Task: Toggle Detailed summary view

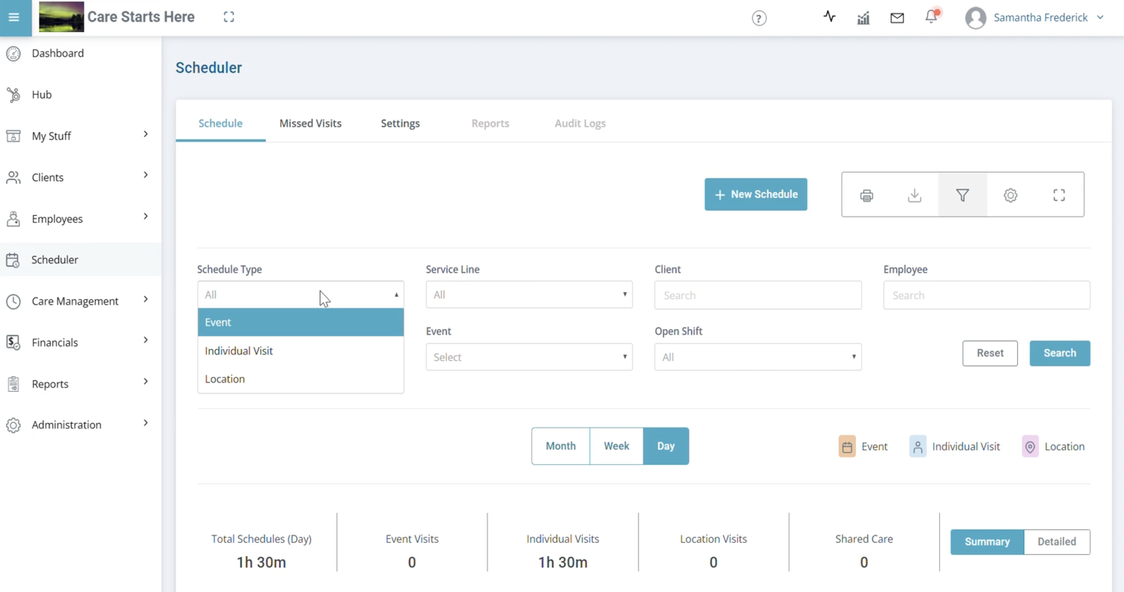Action: pos(1056,541)
